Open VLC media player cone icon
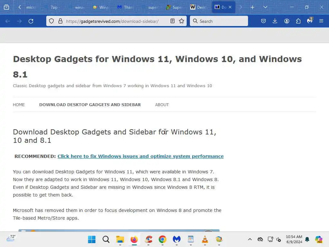 click(205, 239)
